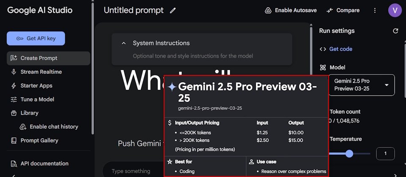Open the three-dot more options menu
The width and height of the screenshot is (406, 177).
(x=375, y=11)
